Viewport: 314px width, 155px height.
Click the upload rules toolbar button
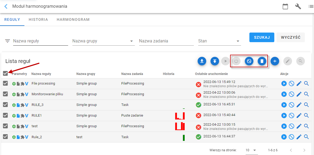(215, 61)
